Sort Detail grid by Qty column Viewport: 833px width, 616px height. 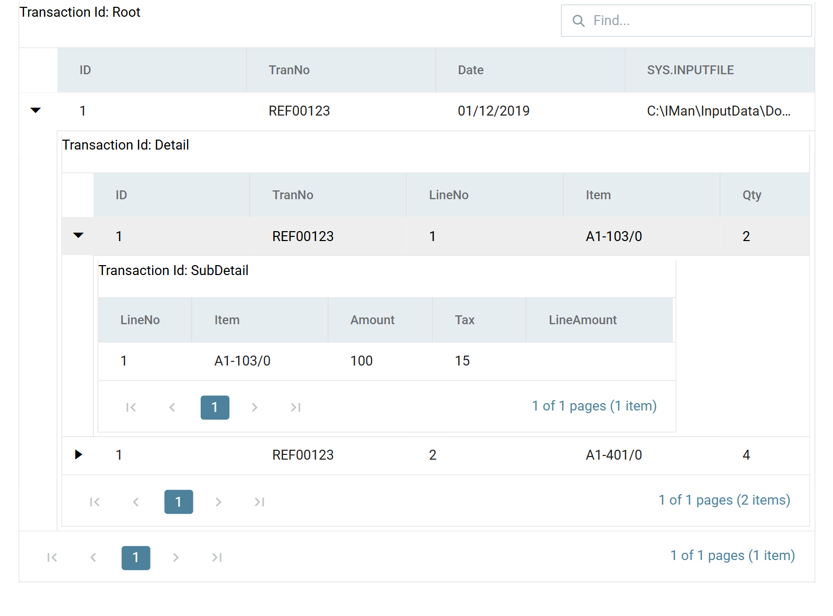tap(765, 195)
